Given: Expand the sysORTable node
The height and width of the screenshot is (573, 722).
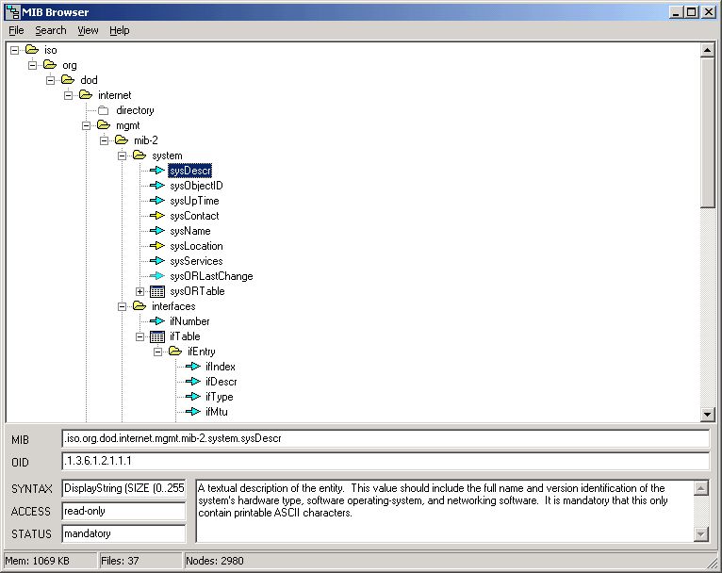Looking at the screenshot, I should point(139,291).
